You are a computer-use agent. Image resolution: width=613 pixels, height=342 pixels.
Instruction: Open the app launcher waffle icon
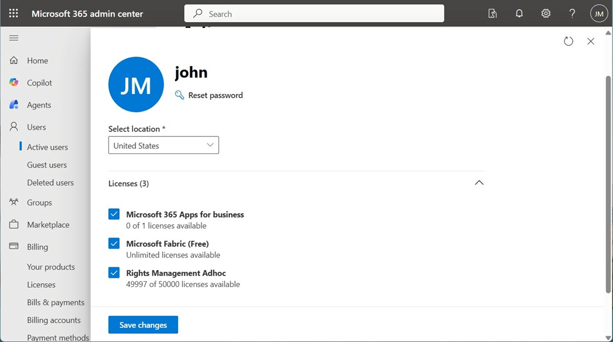point(13,13)
